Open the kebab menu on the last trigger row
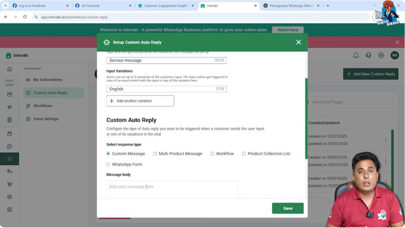The image size is (405, 228). tap(386, 182)
